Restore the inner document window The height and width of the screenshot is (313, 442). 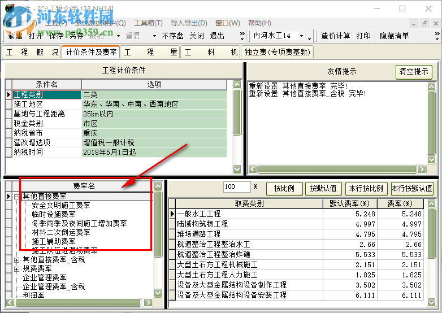coord(425,24)
